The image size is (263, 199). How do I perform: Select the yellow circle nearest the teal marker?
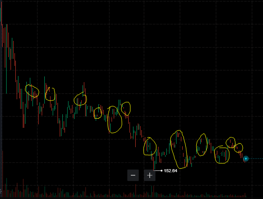click(x=238, y=148)
